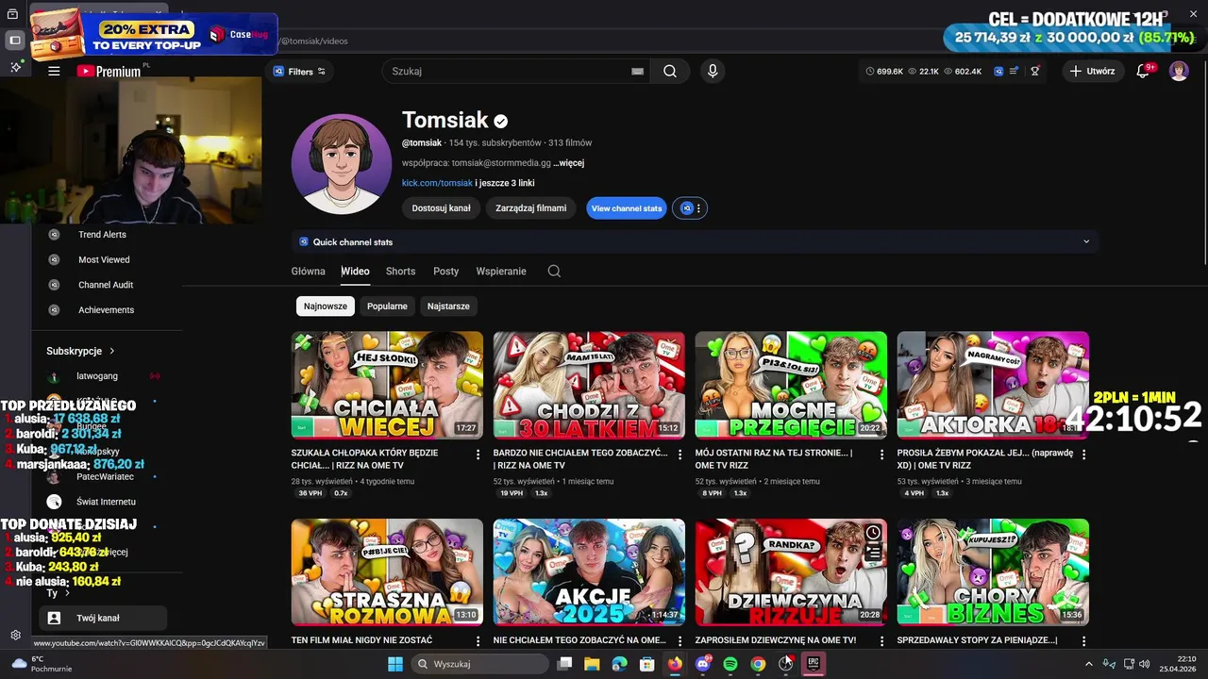Open Microsoft Edge from taskbar
Screen dimensions: 1208x679
(x=619, y=664)
